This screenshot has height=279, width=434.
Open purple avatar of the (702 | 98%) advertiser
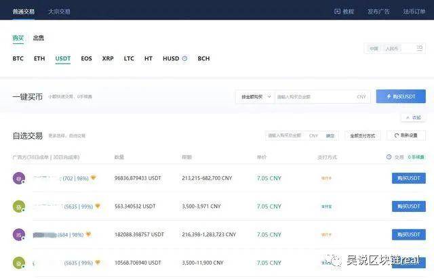pos(19,179)
